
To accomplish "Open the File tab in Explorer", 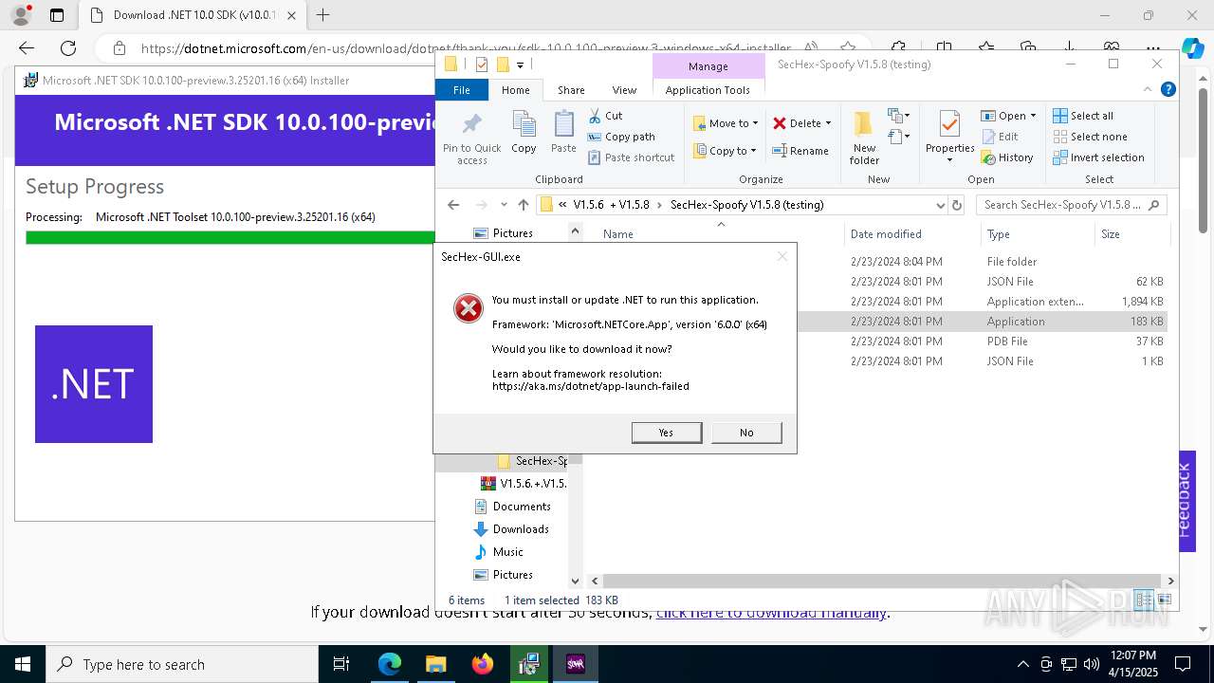I will pyautogui.click(x=462, y=90).
